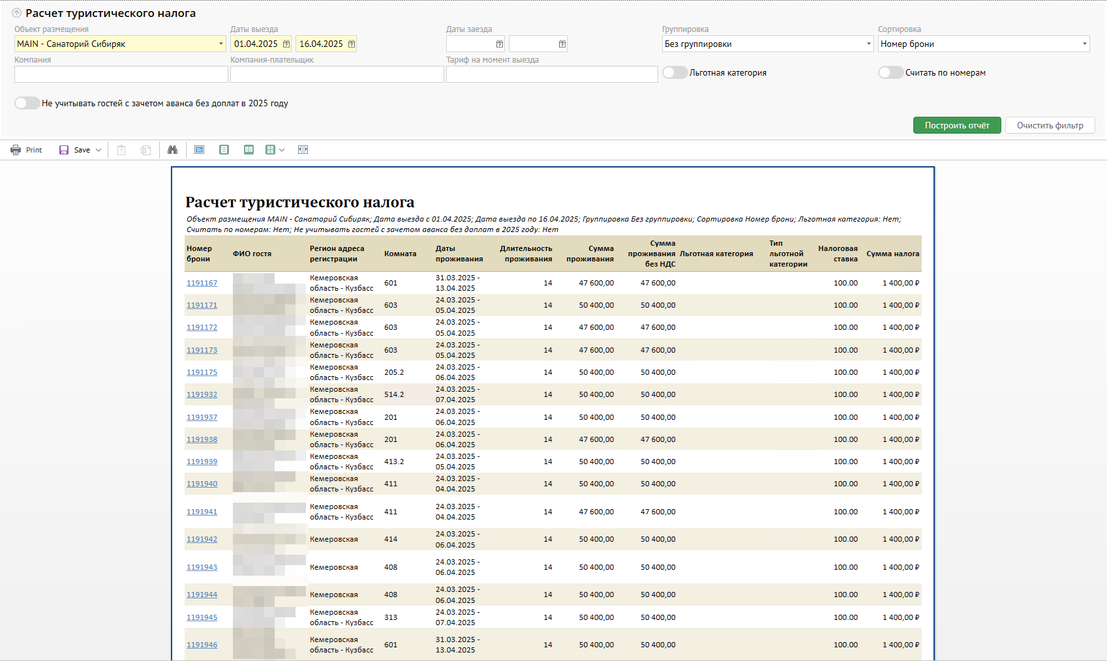Open booking number 1191167 link
This screenshot has height=661, width=1107.
pos(202,283)
